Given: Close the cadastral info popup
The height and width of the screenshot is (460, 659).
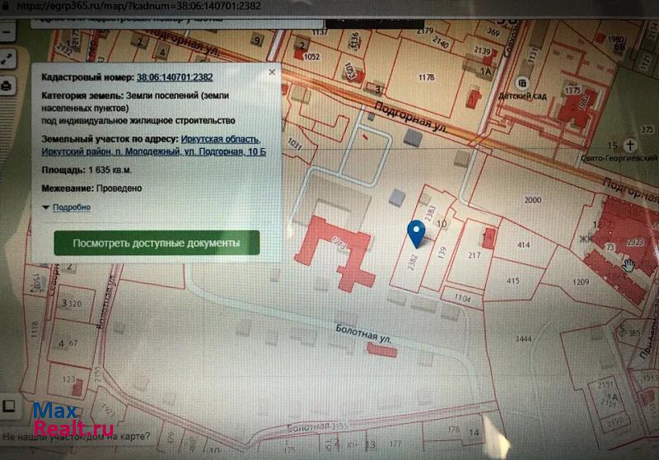Looking at the screenshot, I should [271, 73].
